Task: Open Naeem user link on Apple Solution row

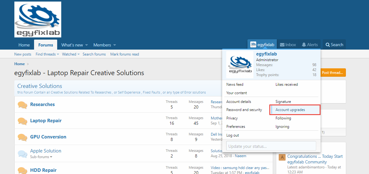Action: pos(241,156)
